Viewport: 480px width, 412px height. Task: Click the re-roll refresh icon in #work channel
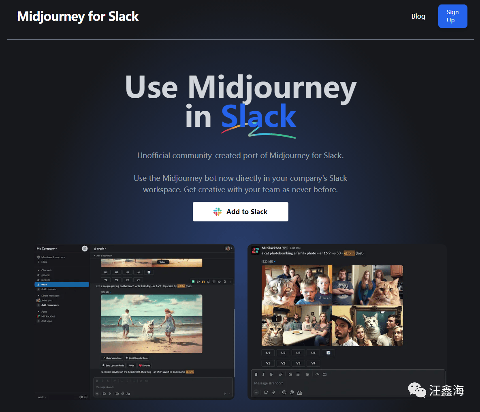pyautogui.click(x=149, y=272)
